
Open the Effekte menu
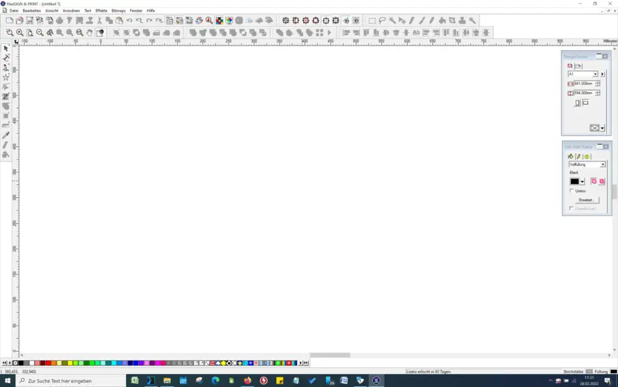tap(101, 11)
